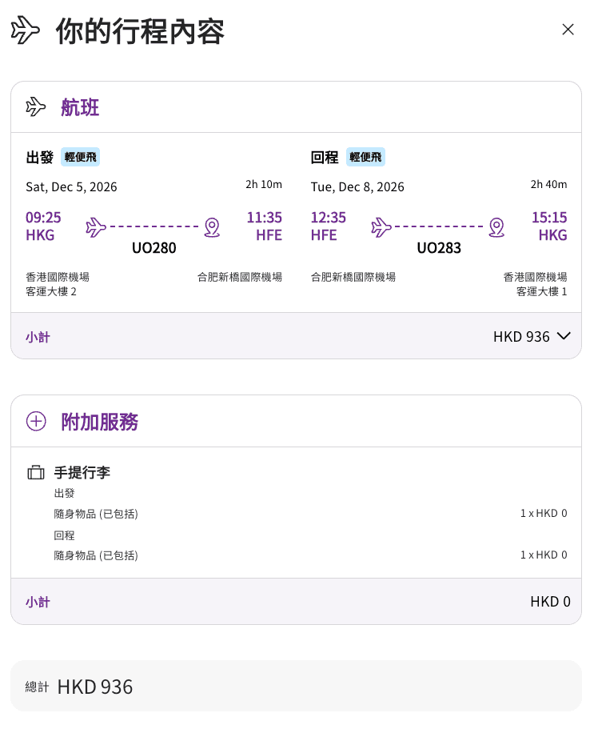Viewport: 598px width, 729px height.
Task: Click arrival time 11:35 HFE
Action: (264, 226)
